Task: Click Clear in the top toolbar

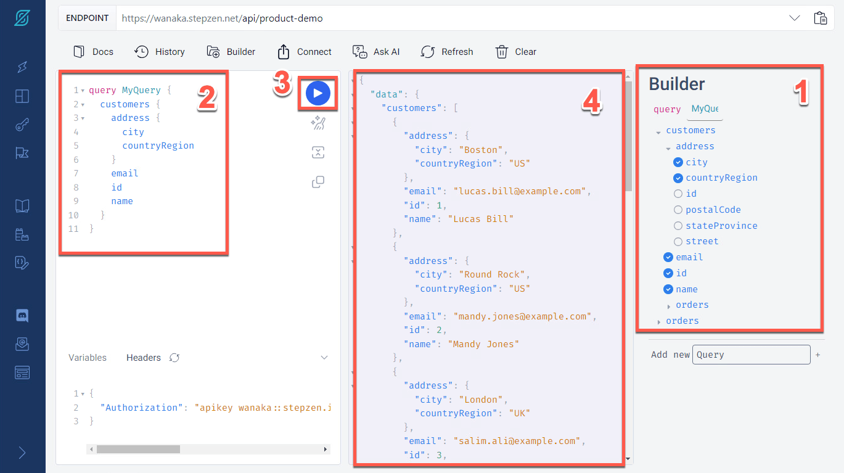Action: [516, 52]
